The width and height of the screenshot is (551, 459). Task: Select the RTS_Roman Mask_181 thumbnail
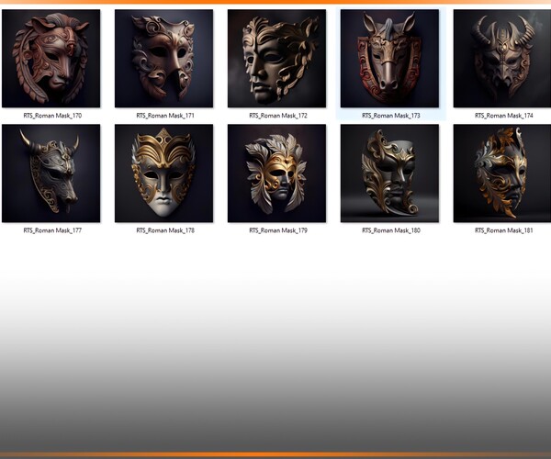502,174
